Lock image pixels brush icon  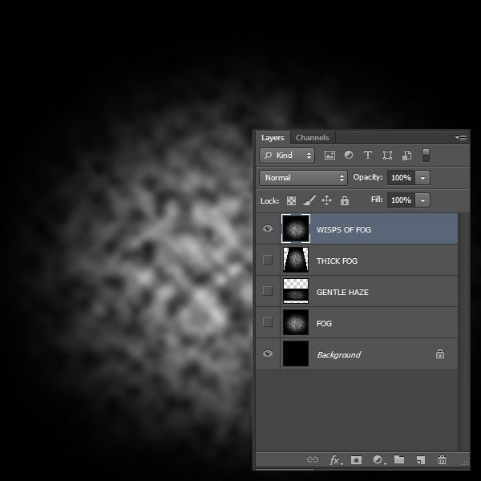click(x=309, y=200)
